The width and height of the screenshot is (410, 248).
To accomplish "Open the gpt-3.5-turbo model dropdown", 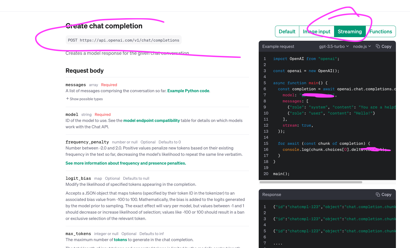I will 334,47.
